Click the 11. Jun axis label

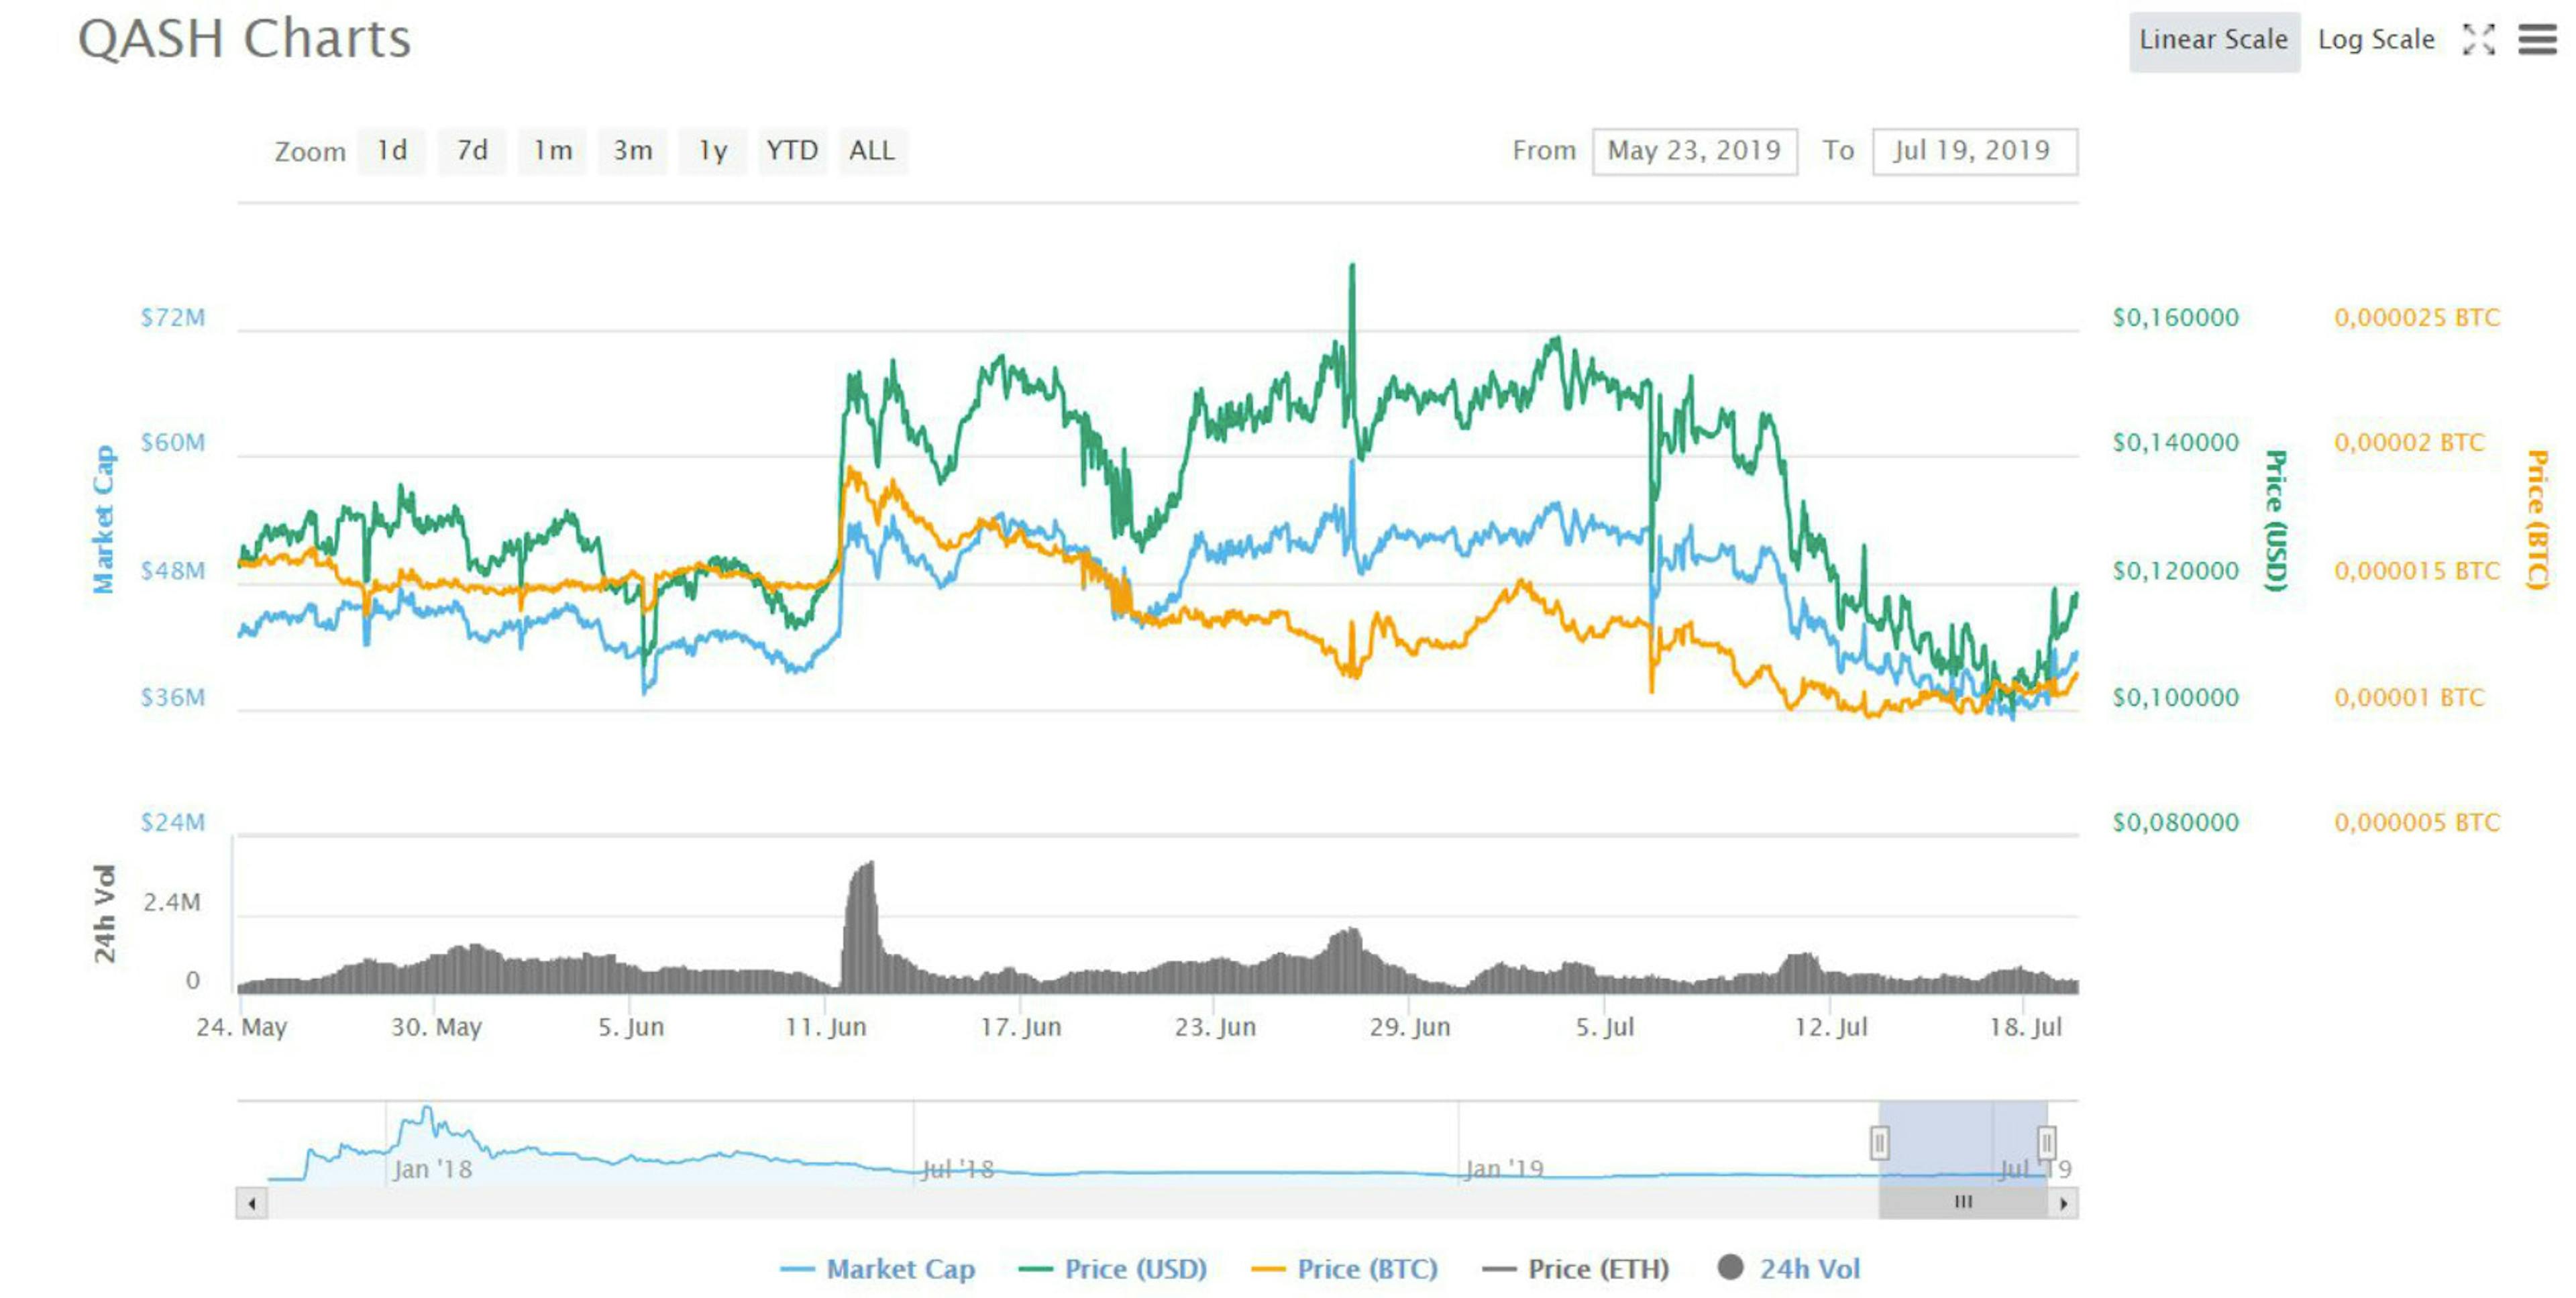pos(826,1027)
